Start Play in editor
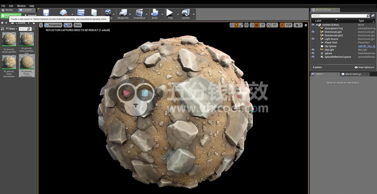Screen dimensions: 377x194 point(170,14)
